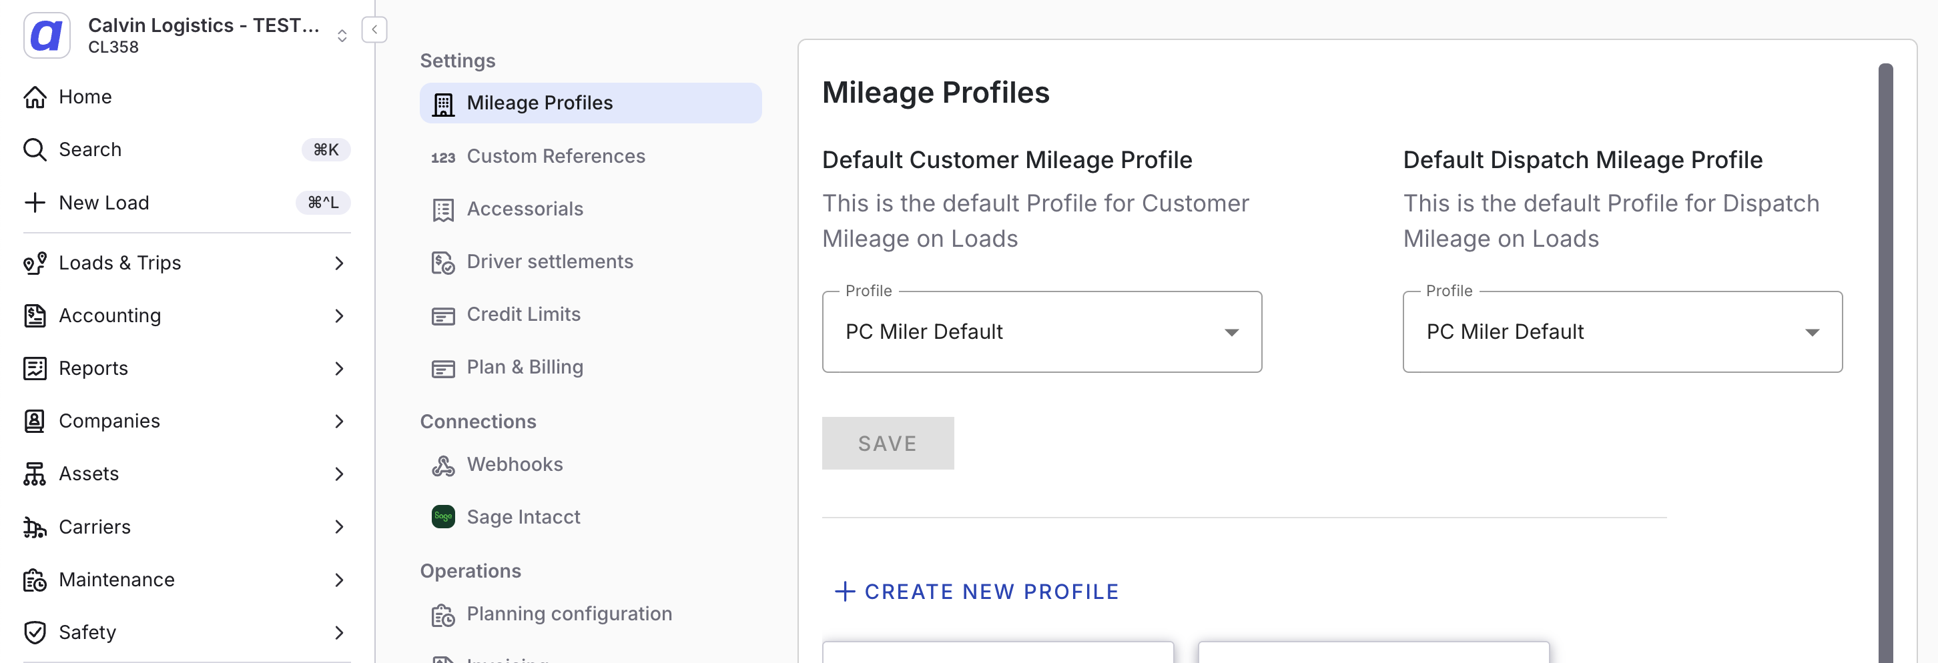Click the Loads & Trips pin icon
The height and width of the screenshot is (663, 1938).
click(35, 263)
